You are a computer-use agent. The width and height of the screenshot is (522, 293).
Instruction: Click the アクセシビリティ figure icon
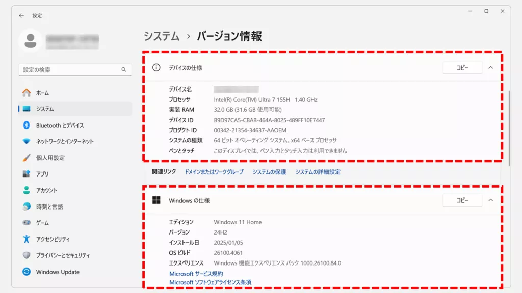(x=27, y=239)
